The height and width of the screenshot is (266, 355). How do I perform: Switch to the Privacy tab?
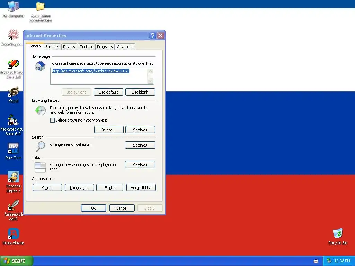pyautogui.click(x=69, y=47)
